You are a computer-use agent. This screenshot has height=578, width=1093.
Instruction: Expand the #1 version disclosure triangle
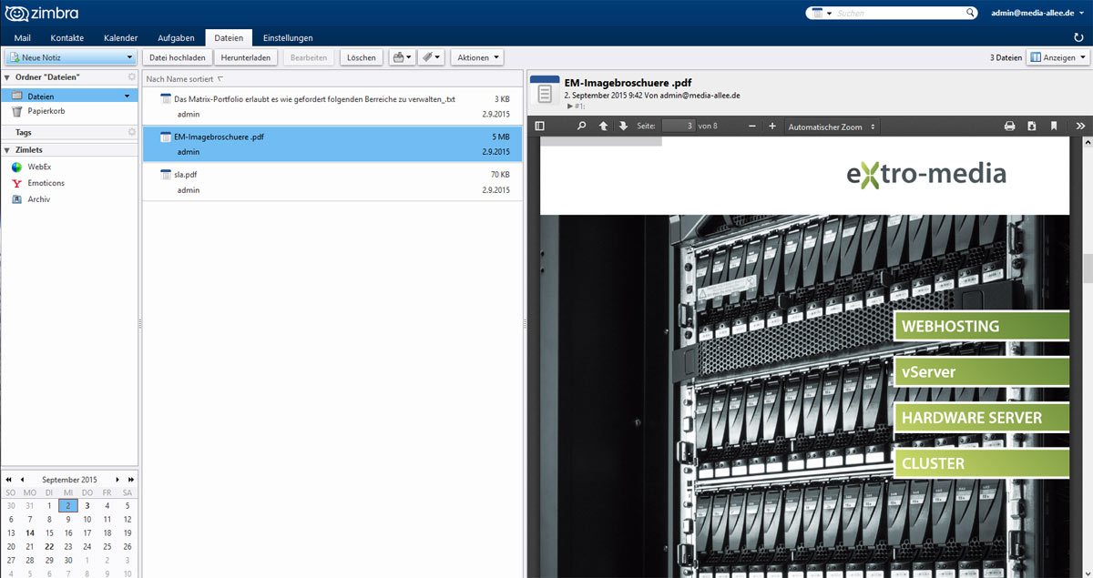coord(569,106)
